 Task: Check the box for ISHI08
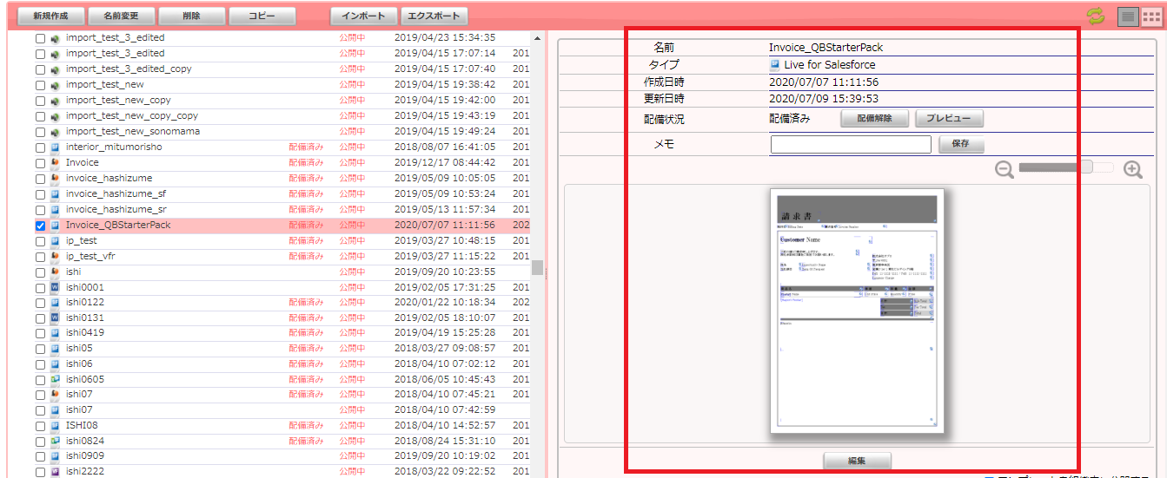pyautogui.click(x=40, y=426)
